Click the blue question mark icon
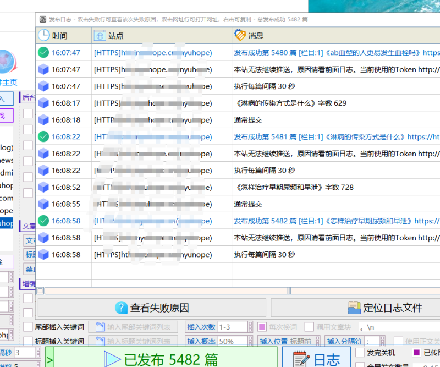 click(122, 308)
